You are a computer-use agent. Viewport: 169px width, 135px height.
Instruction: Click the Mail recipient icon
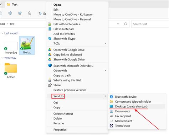[x=111, y=121]
